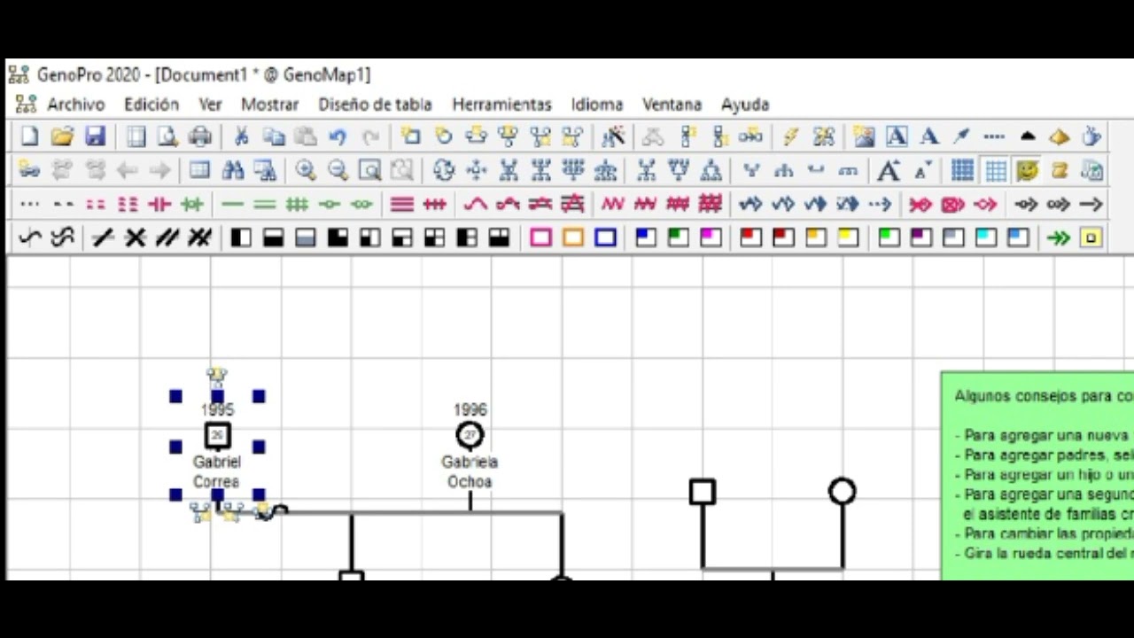The width and height of the screenshot is (1134, 638).
Task: Choose the blue border color swatch
Action: click(x=606, y=237)
